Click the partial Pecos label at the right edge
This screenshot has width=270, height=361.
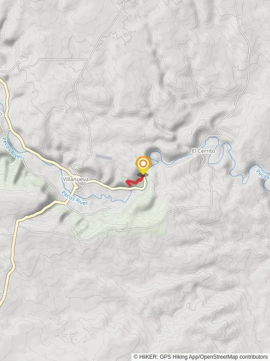(x=263, y=175)
